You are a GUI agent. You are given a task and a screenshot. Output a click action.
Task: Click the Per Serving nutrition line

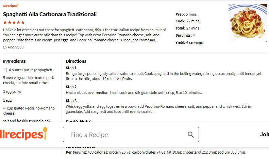(156, 152)
